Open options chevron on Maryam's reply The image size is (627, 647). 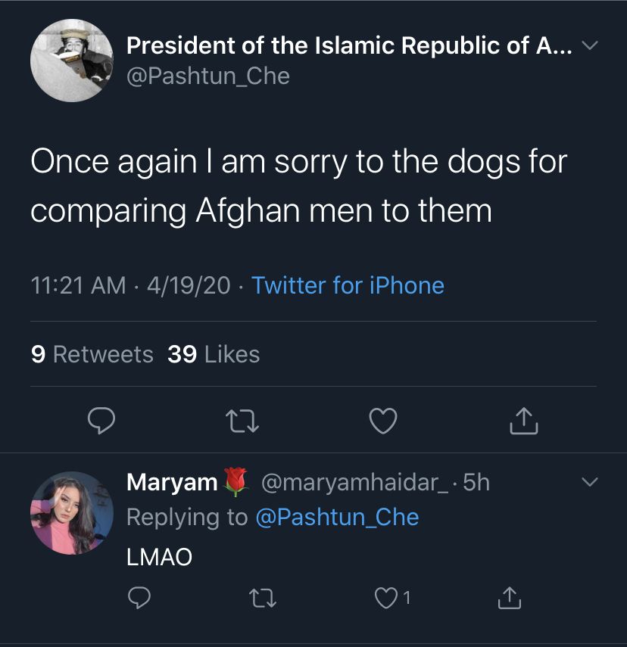[589, 481]
